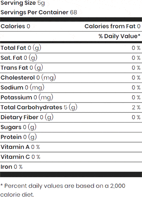Select the Total Fat 0 (g) row
The width and height of the screenshot is (142, 197).
click(x=71, y=48)
